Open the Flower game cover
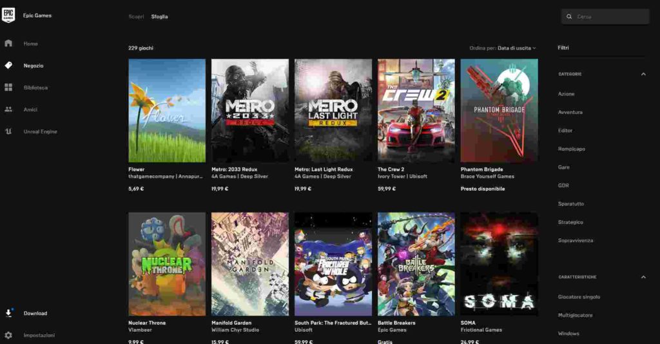Screen dimensions: 660x344 pos(167,111)
